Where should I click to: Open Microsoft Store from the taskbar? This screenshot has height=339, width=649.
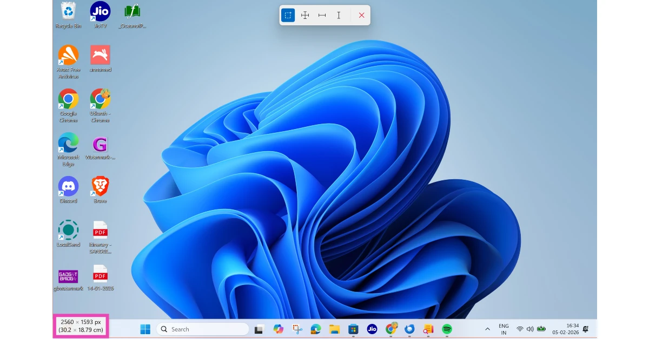tap(353, 329)
